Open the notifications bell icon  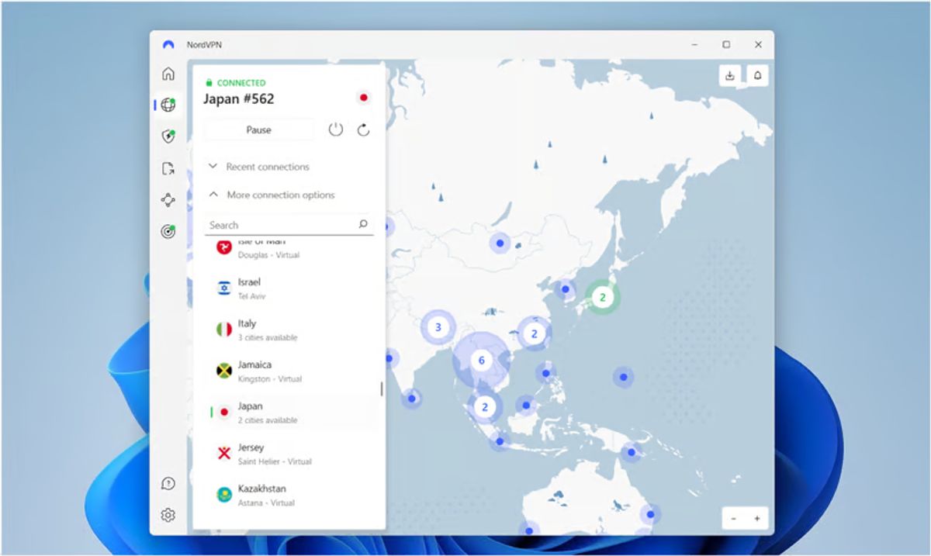758,75
